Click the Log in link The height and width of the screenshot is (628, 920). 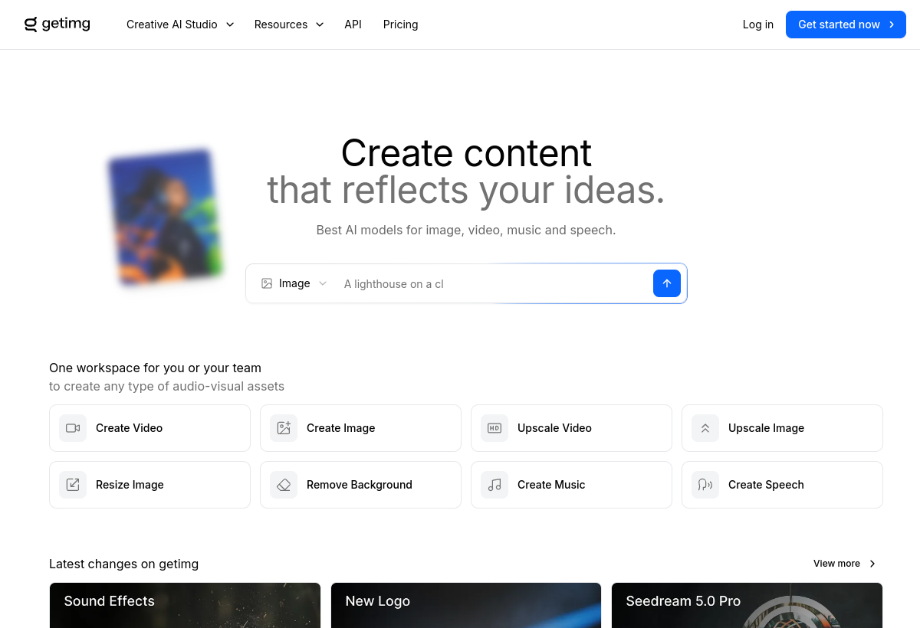click(758, 25)
